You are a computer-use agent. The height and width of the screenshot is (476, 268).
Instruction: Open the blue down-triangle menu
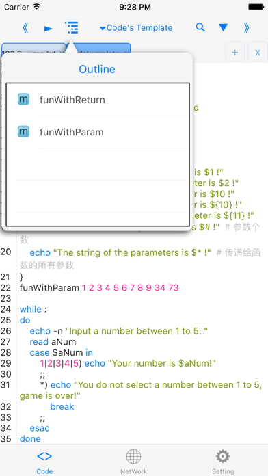coord(223,28)
